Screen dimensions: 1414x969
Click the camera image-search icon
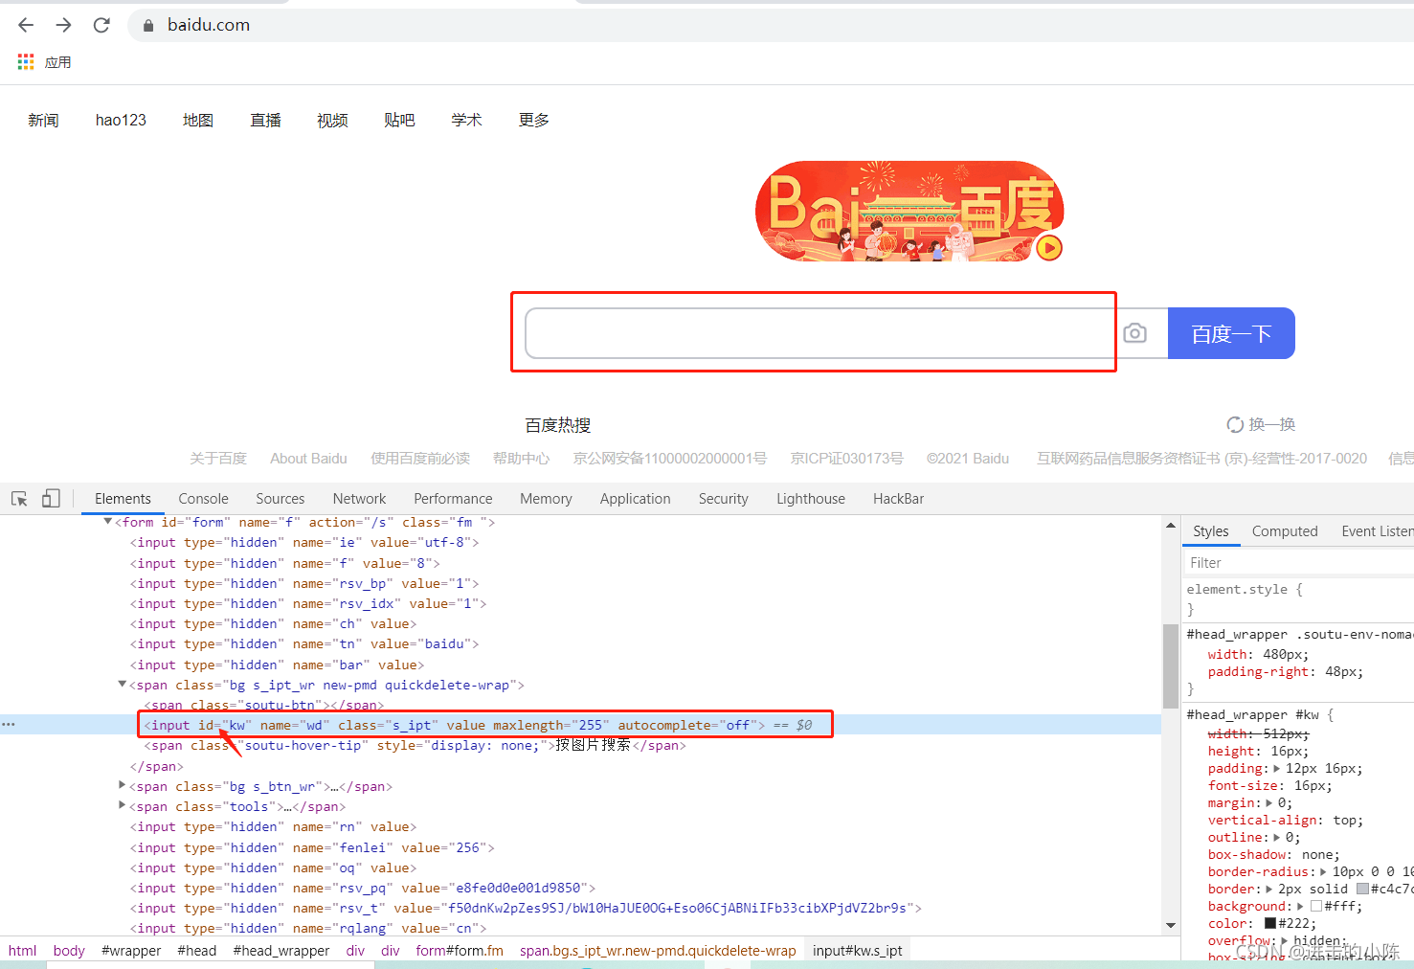click(1135, 333)
